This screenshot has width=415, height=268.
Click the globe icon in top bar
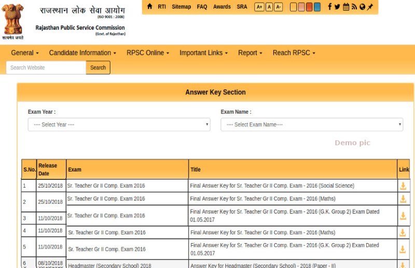362,7
